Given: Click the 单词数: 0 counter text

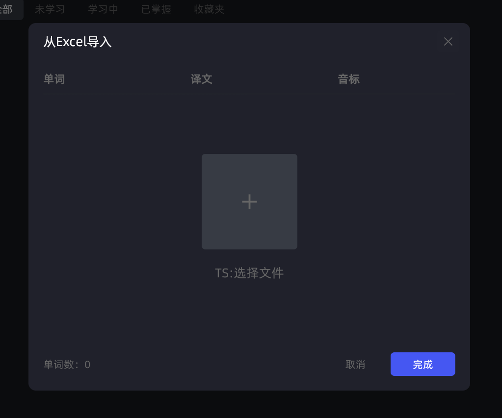Looking at the screenshot, I should coord(67,364).
